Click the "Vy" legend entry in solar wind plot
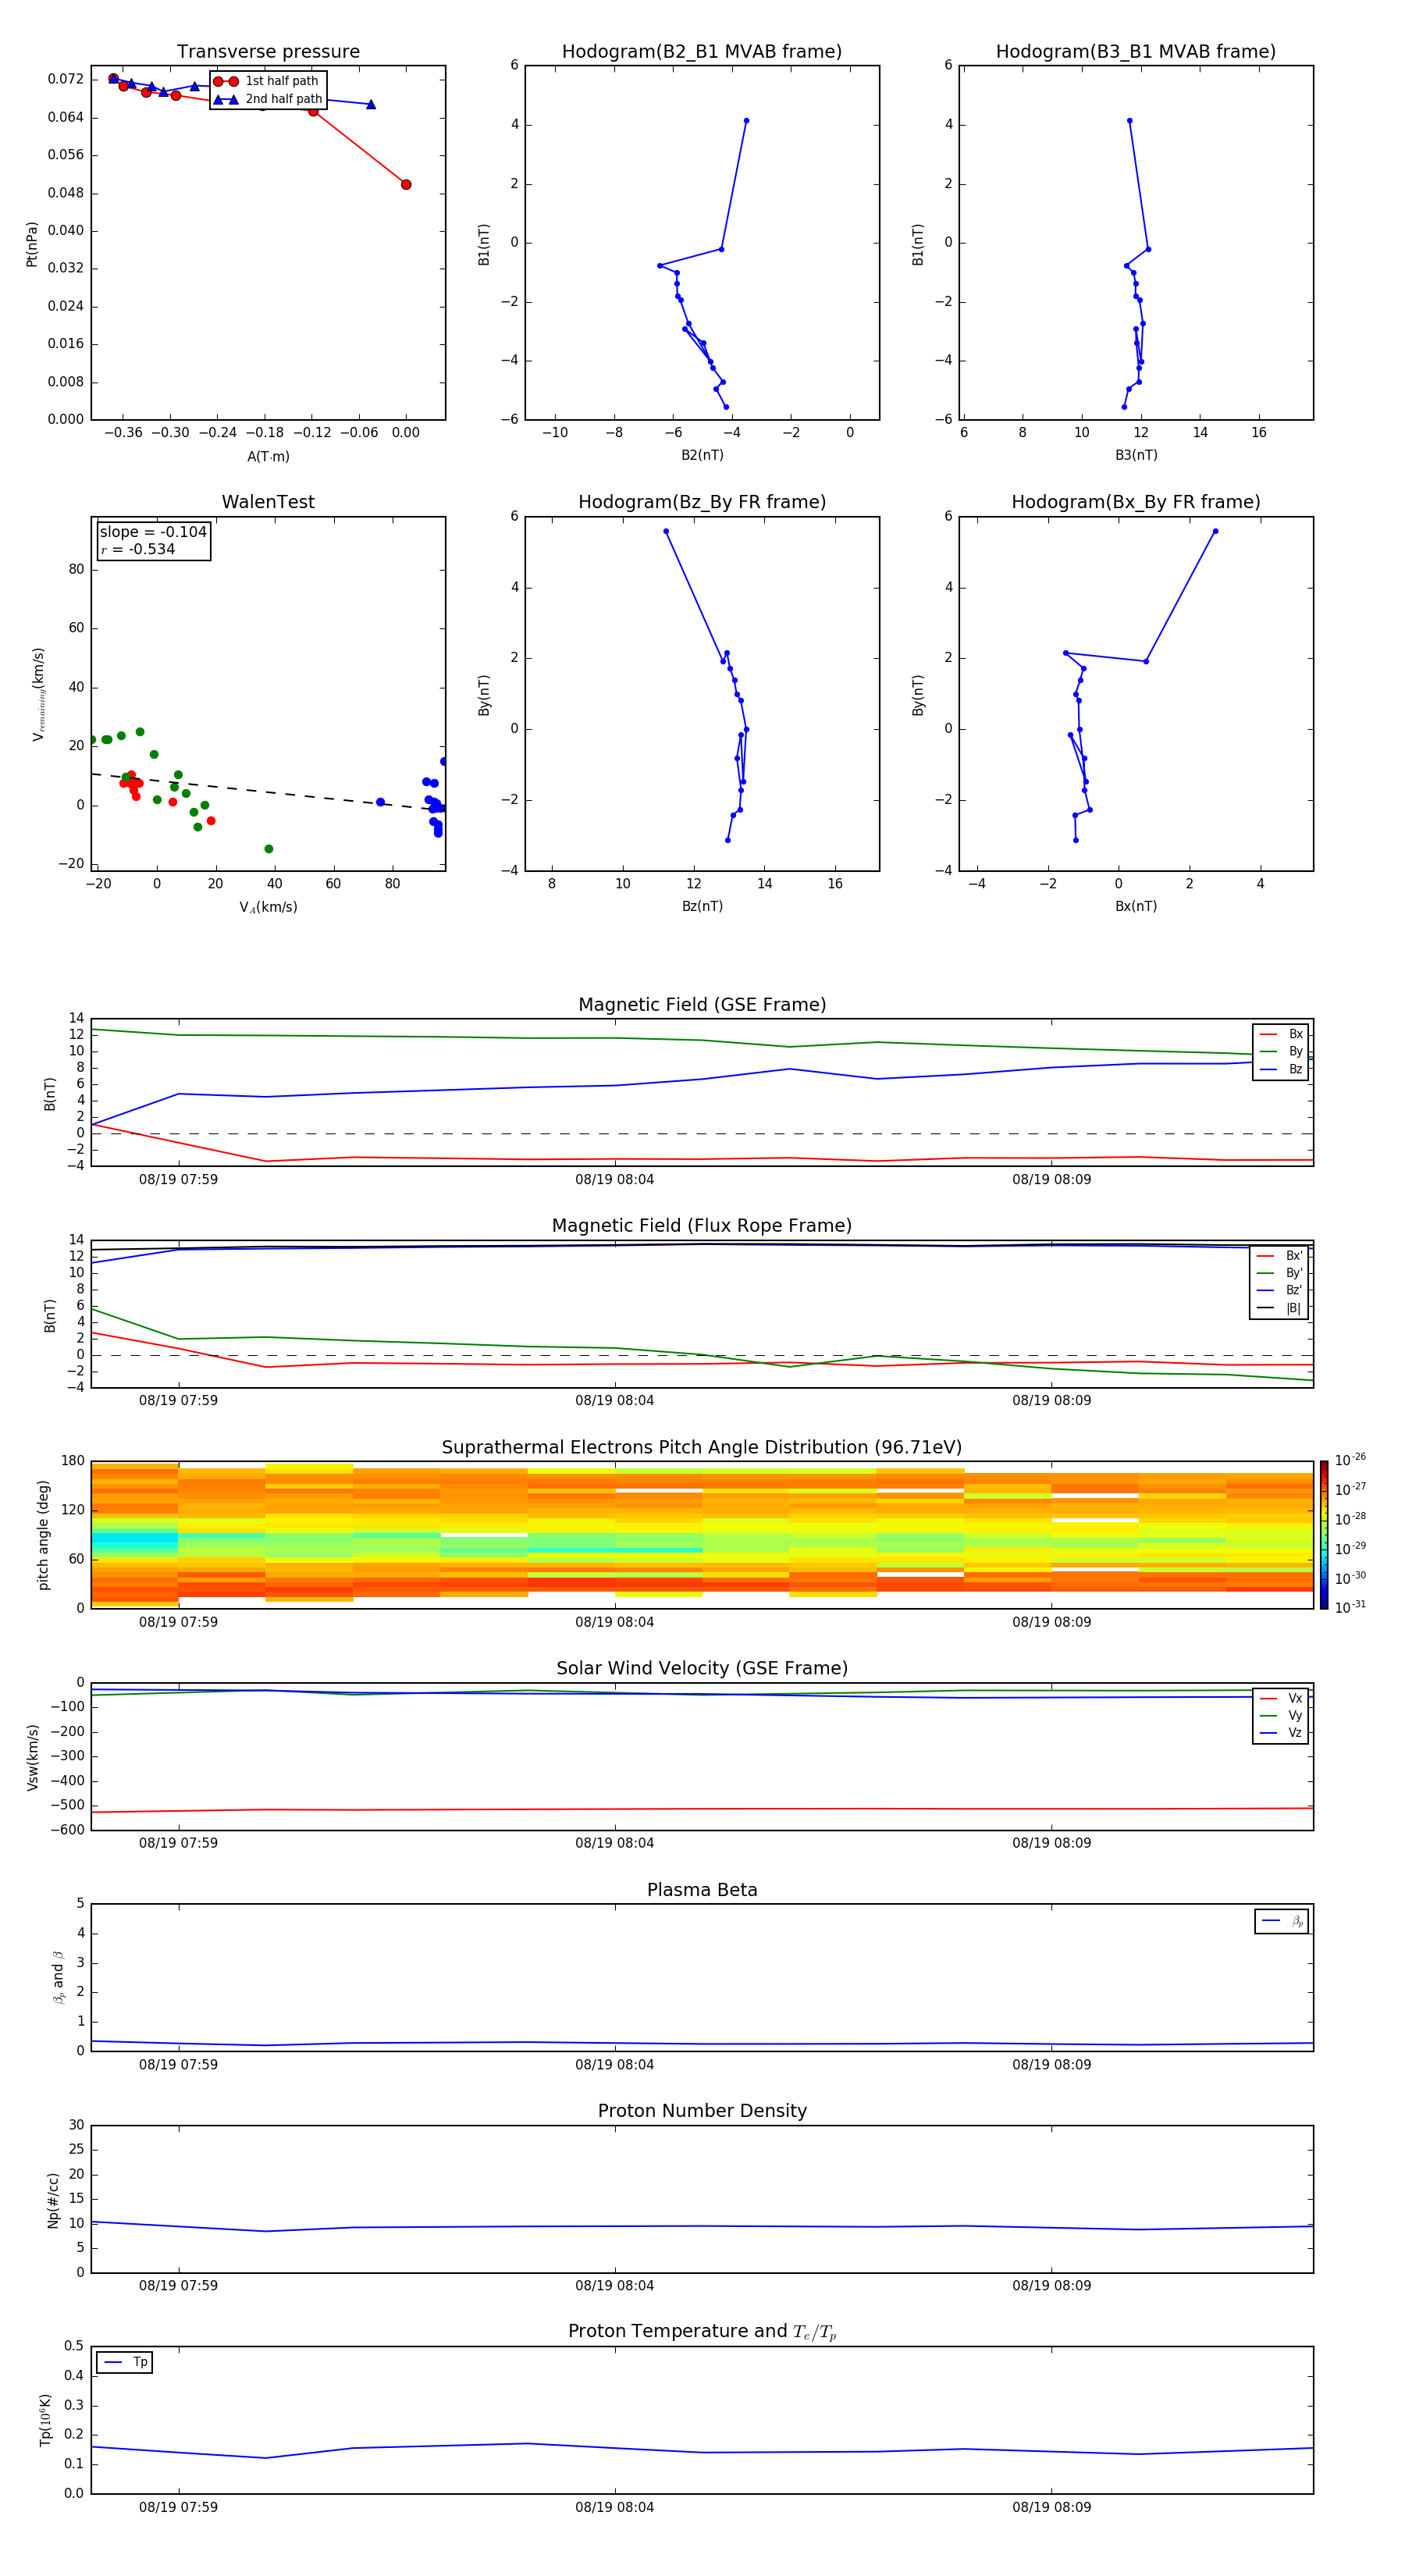This screenshot has height=2576, width=1405. 1281,1715
